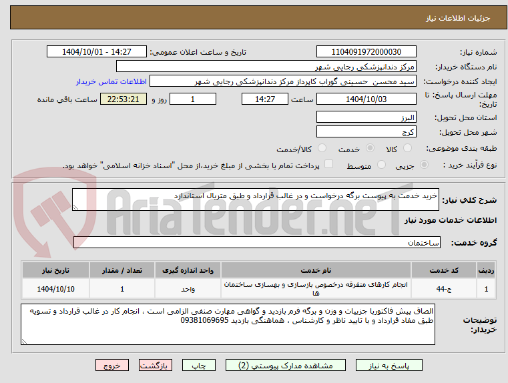Open اطلاعات تماس خریدار contact link

tap(111, 81)
